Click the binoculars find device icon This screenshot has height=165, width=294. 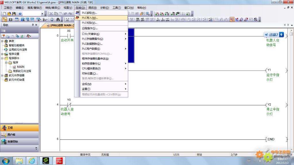pyautogui.click(x=58, y=20)
